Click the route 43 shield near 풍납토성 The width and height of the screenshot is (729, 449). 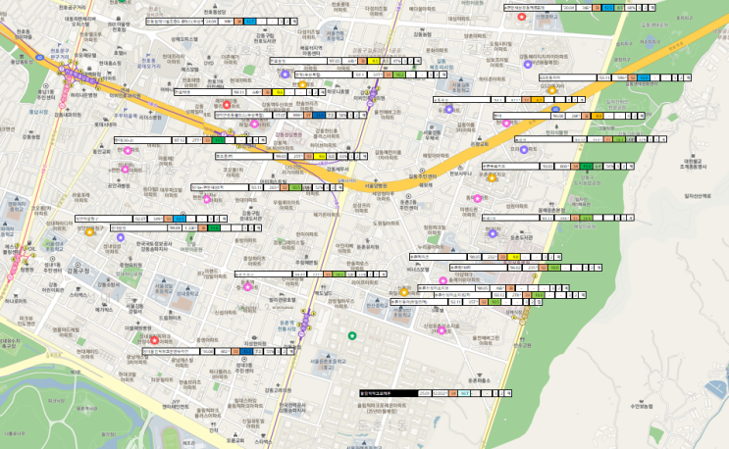coord(40,58)
